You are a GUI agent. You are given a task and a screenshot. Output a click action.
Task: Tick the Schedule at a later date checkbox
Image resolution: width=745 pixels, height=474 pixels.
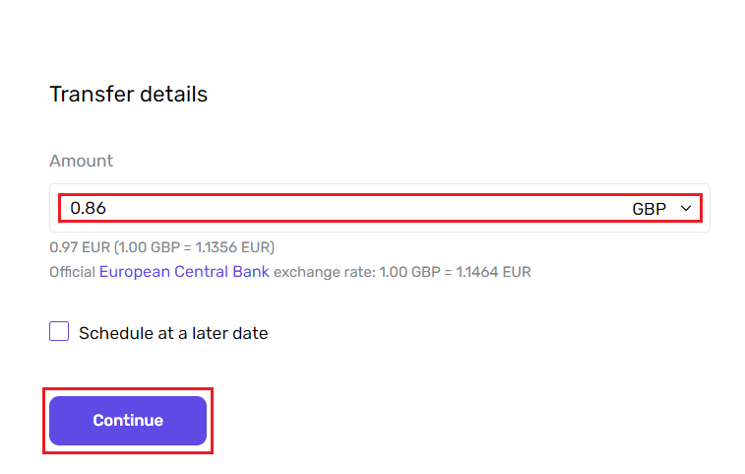coord(59,331)
